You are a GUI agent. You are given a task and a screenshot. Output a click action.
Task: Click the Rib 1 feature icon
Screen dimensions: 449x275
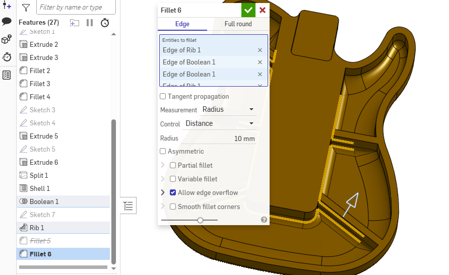tap(23, 228)
